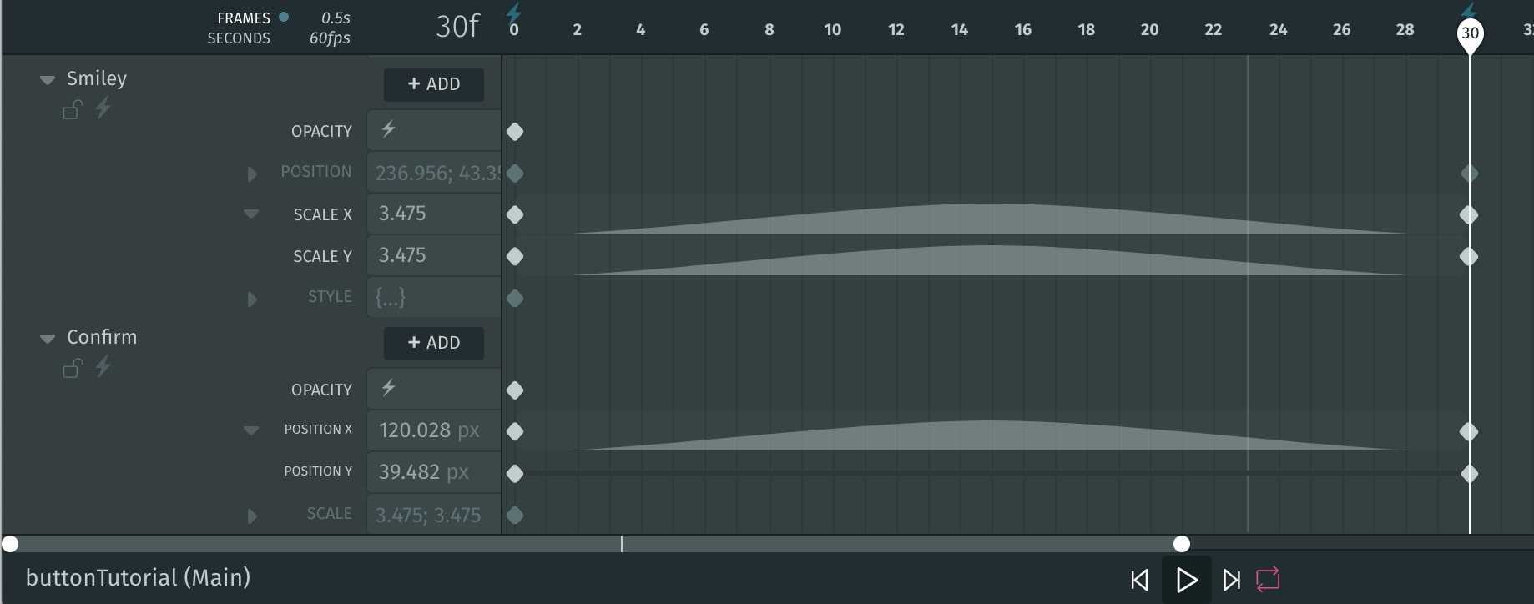Click the 60fps label
The image size is (1534, 604).
pos(330,38)
